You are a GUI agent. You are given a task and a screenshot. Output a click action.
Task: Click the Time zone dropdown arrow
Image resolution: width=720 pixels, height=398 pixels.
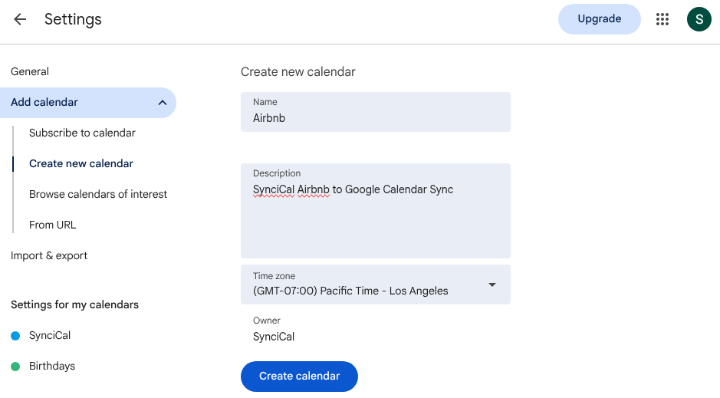pyautogui.click(x=492, y=285)
